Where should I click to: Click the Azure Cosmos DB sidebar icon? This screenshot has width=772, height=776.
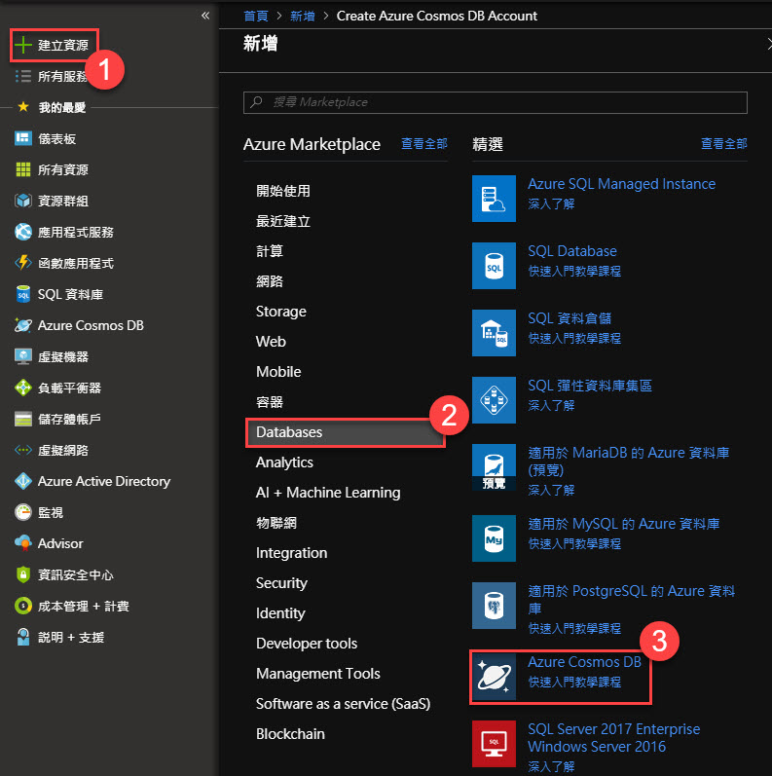tap(22, 325)
